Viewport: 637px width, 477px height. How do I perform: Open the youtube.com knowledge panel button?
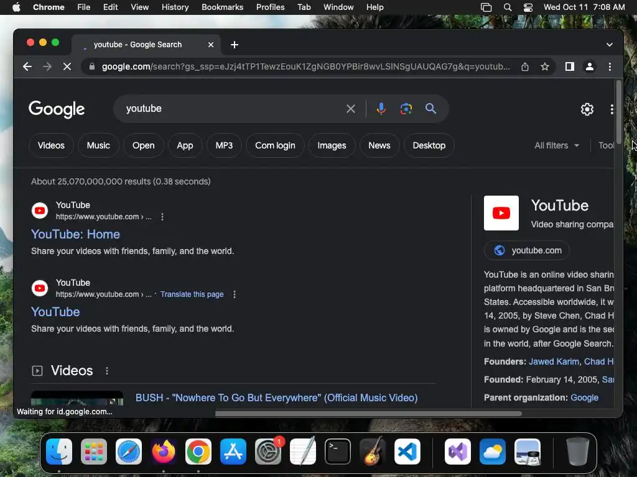coord(527,251)
